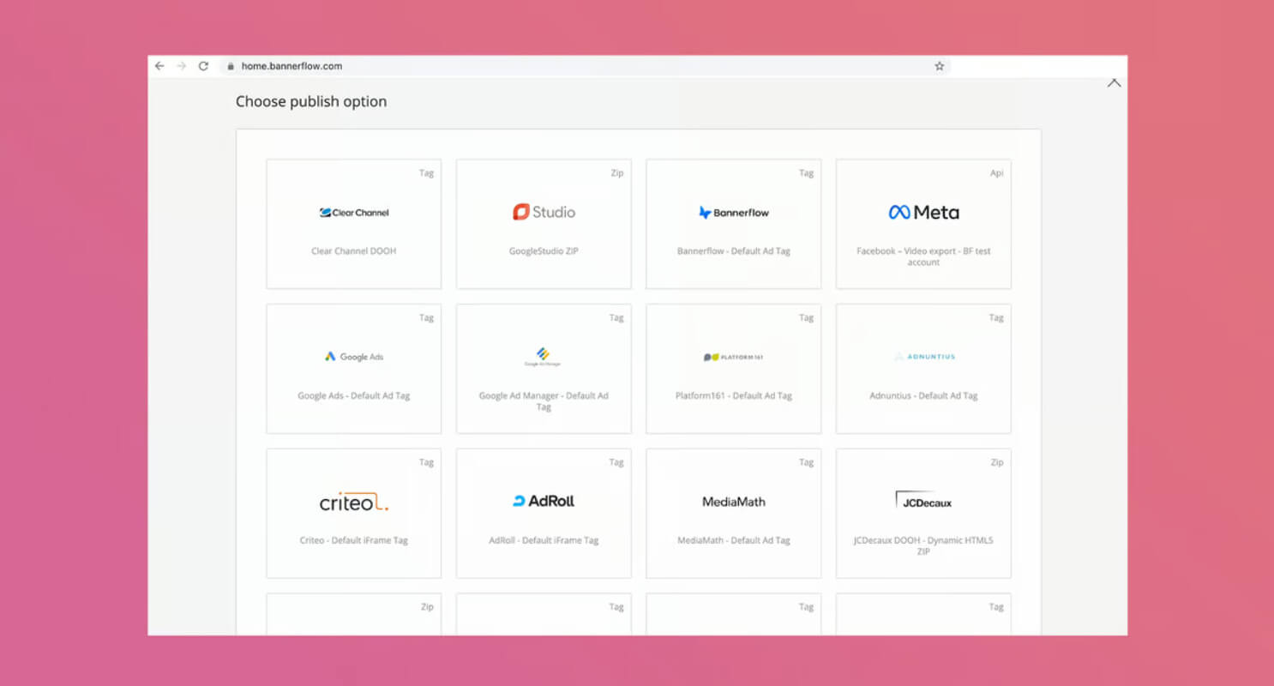Click the Zip badge on the JCDecaux card
The image size is (1274, 686).
tap(996, 462)
